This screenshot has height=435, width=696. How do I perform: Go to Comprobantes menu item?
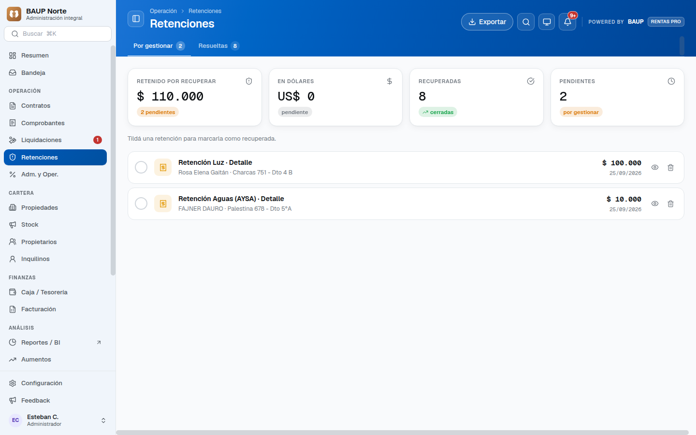pos(55,123)
